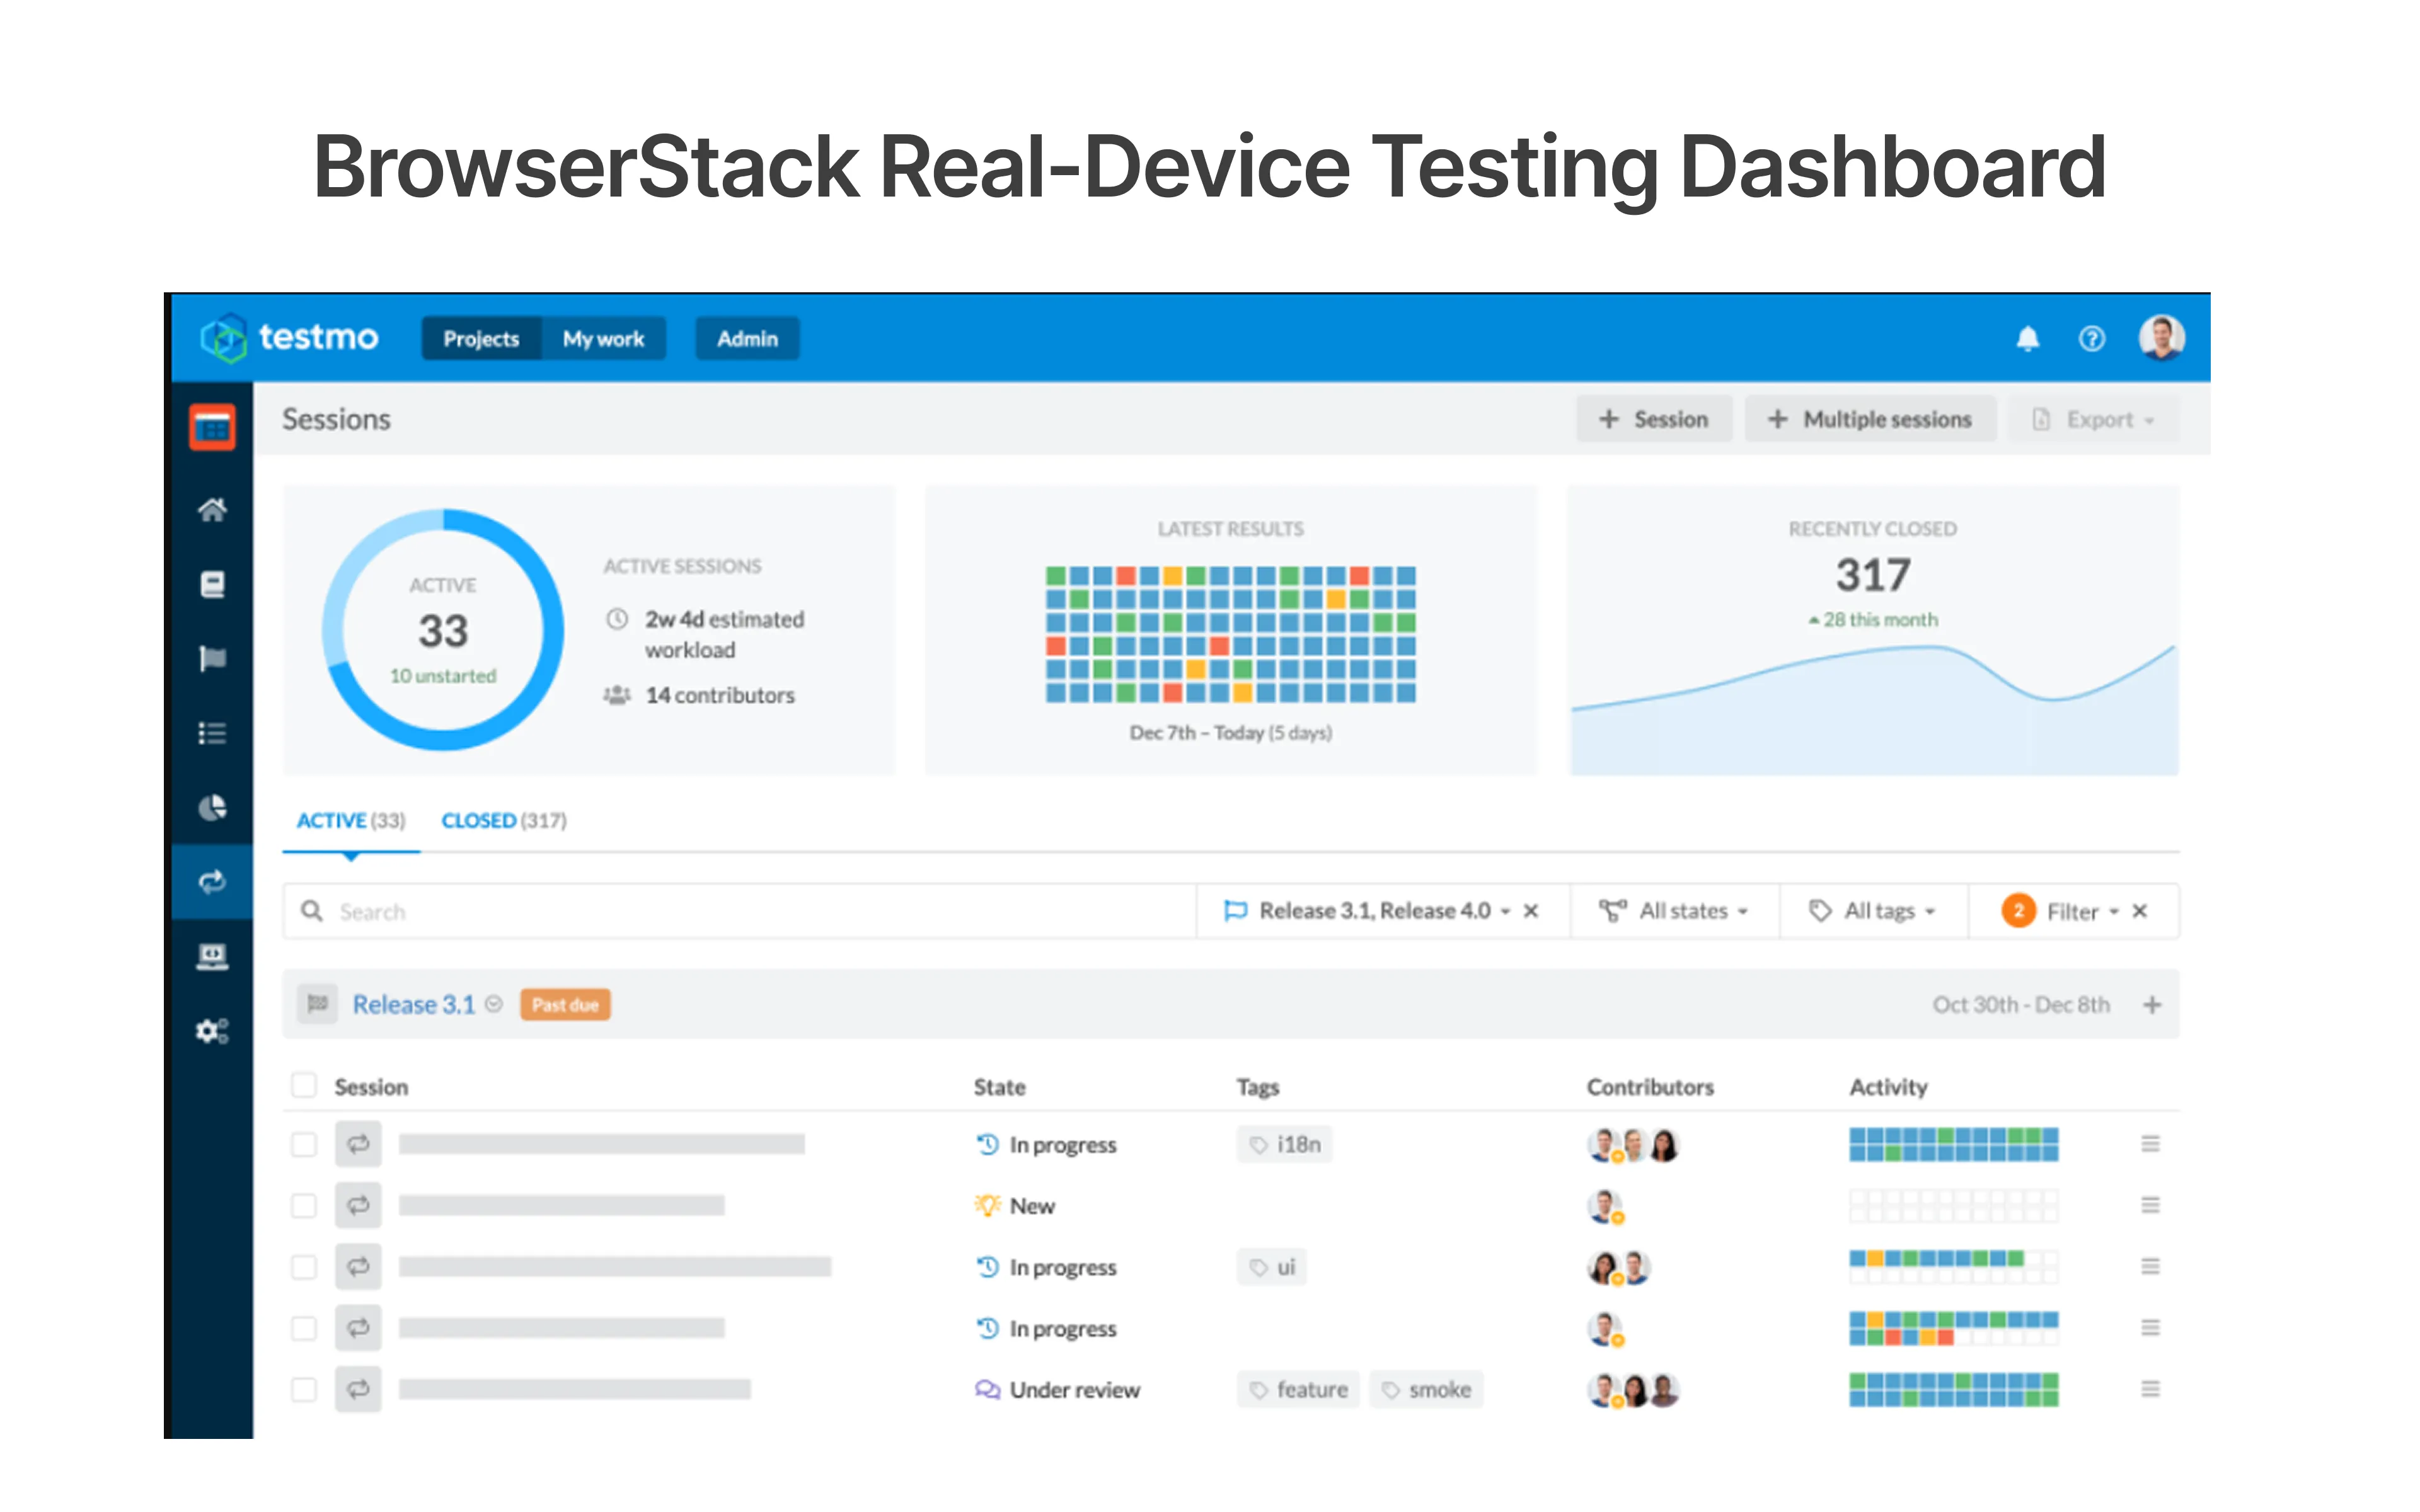
Task: Select the sessions loop icon in sidebar
Action: [212, 882]
